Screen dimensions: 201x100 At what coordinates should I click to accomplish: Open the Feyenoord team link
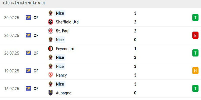(65, 49)
